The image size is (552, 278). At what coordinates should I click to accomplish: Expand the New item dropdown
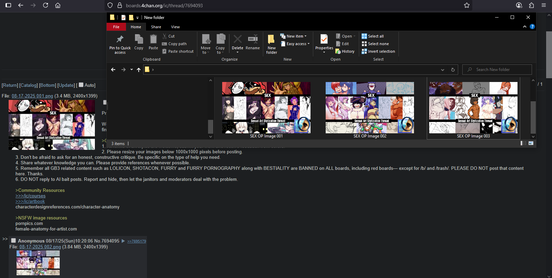point(293,36)
